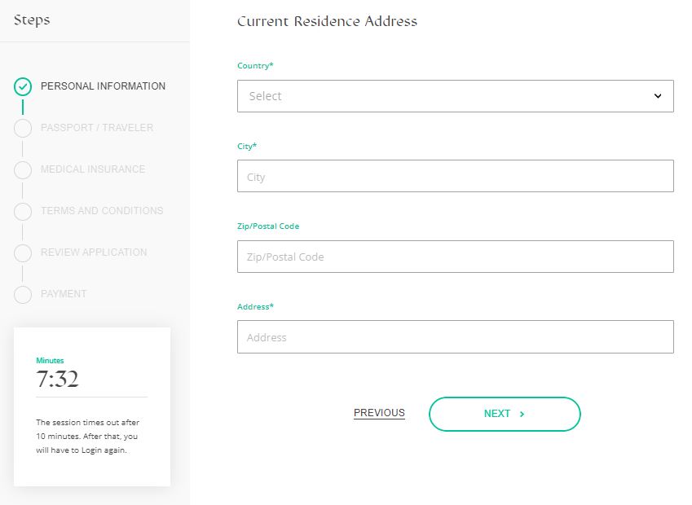
Task: Click the Terms and Conditions step circle
Action: tap(23, 211)
